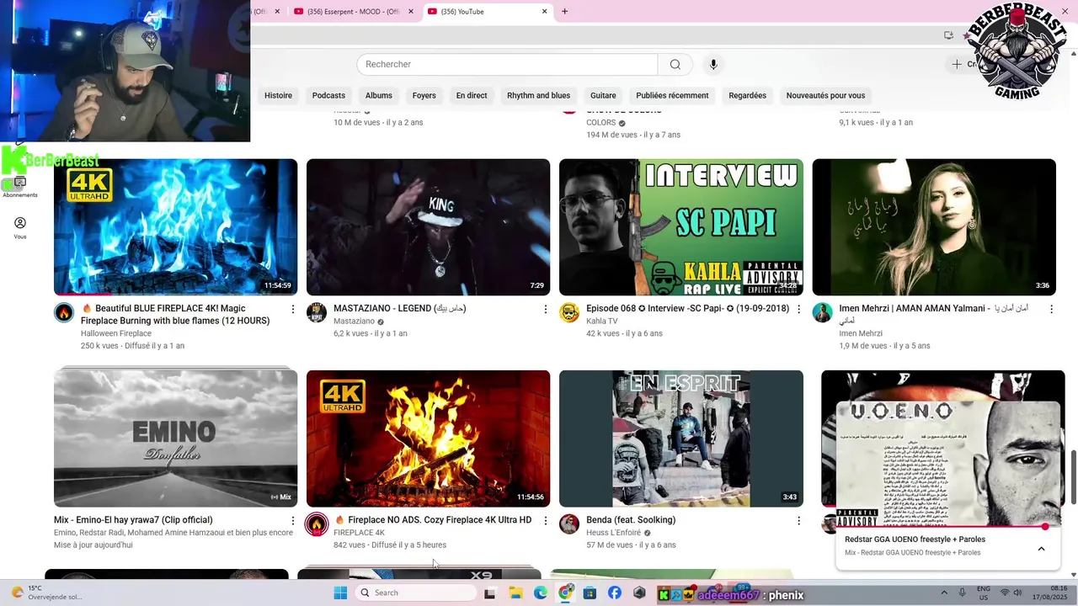Select the Albums filter chip

pos(379,95)
